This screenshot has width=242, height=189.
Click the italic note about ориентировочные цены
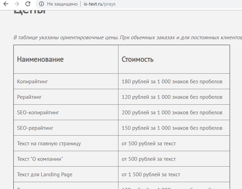[127, 37]
